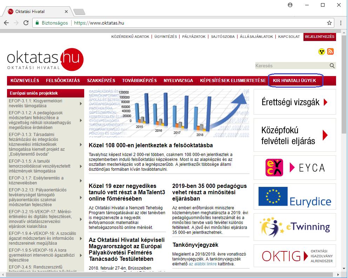Viewport: 348px width, 278px height.
Task: Open Középfokú felvételi eljárás banner
Action: click(295, 135)
